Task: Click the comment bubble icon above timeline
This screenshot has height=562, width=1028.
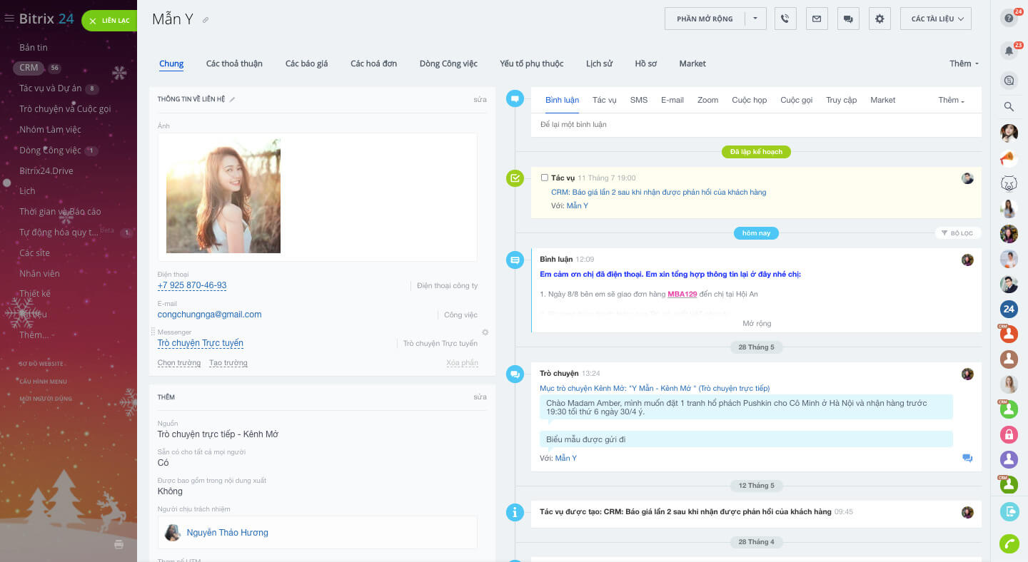Action: tap(515, 99)
